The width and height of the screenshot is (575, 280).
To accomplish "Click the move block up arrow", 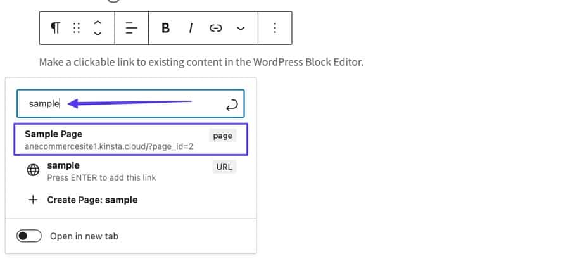I will (x=98, y=22).
